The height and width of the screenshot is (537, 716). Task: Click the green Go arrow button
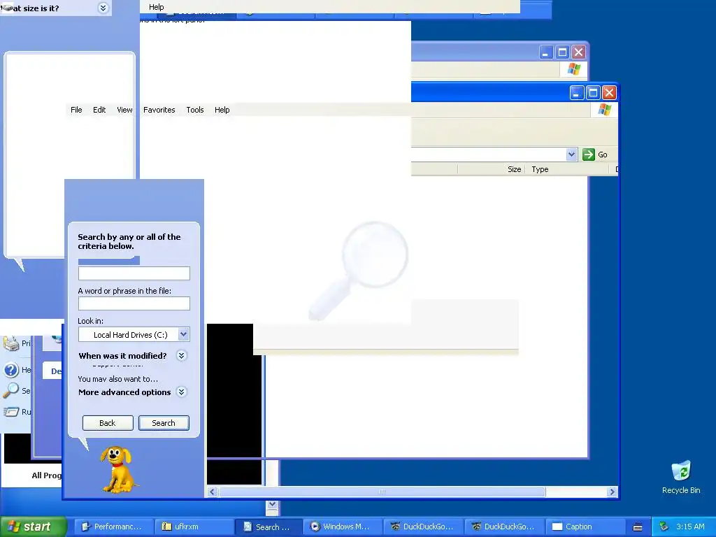(589, 155)
